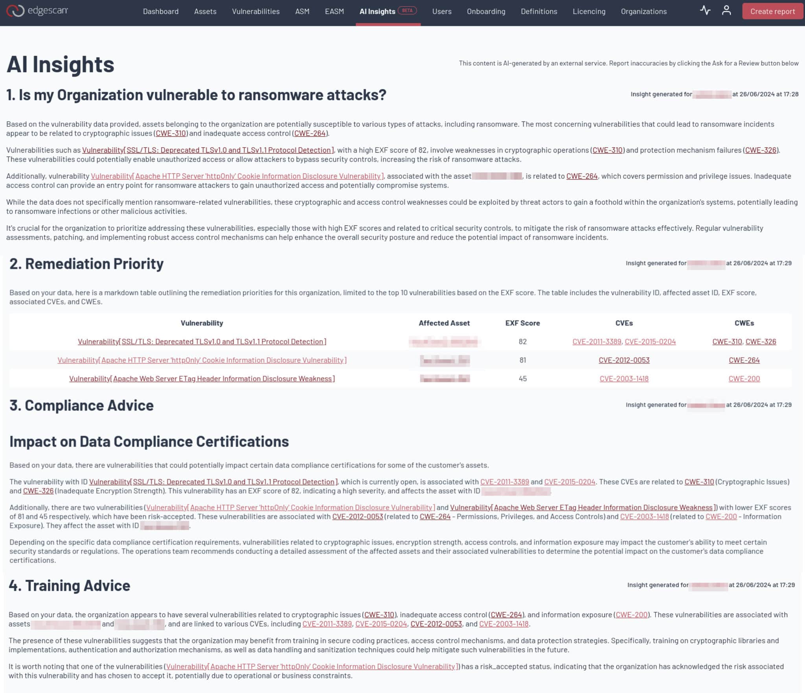This screenshot has height=693, width=805.
Task: Open the user account icon
Action: point(727,11)
